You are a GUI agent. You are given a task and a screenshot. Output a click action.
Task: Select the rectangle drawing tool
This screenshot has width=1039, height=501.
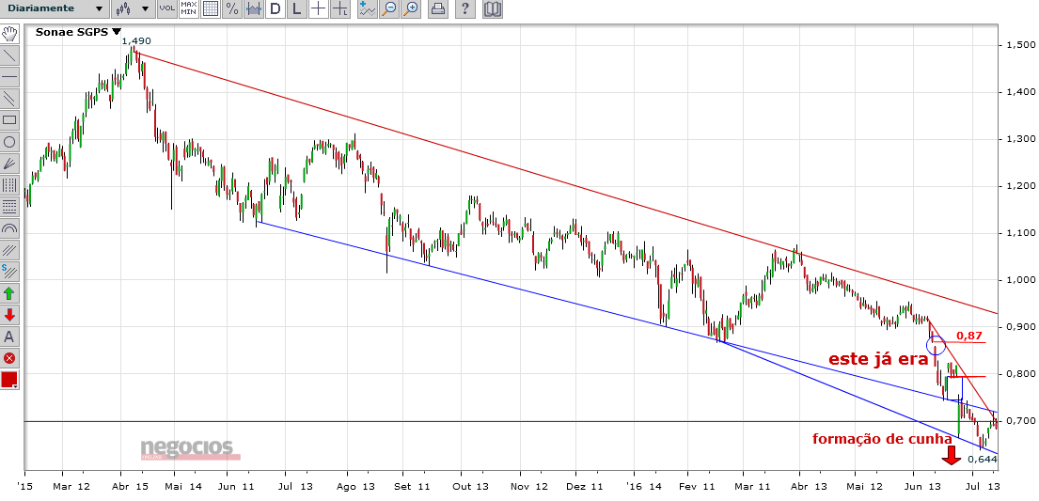click(x=9, y=120)
